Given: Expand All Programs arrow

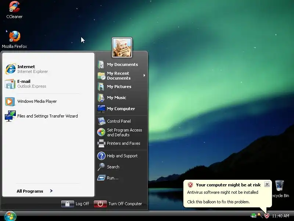Looking at the screenshot, I should tap(51, 191).
